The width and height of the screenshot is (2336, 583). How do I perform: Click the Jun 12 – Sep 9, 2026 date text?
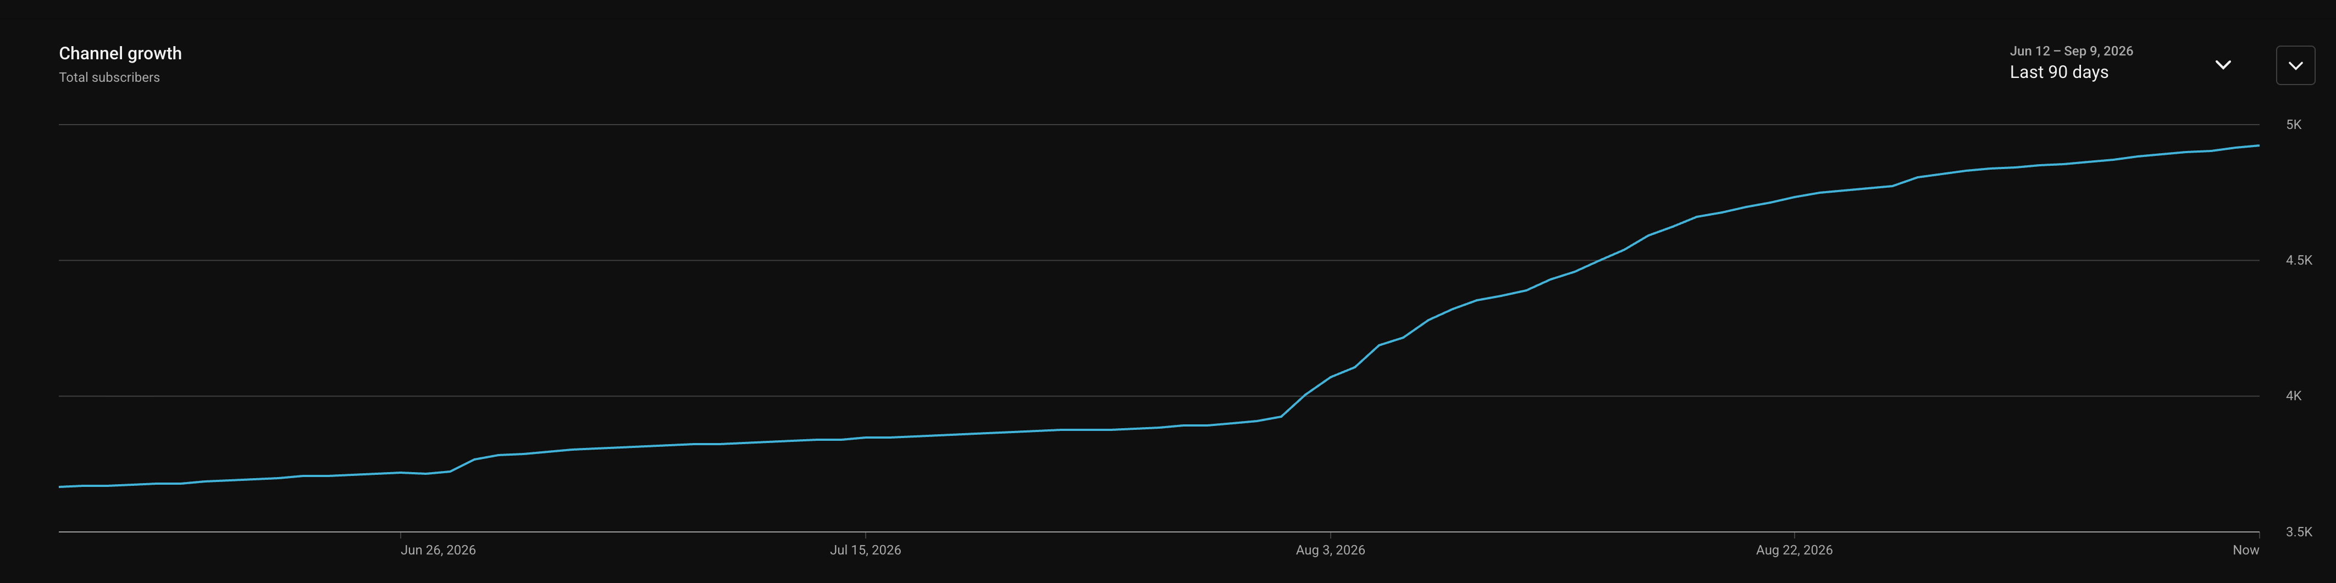(x=2071, y=51)
